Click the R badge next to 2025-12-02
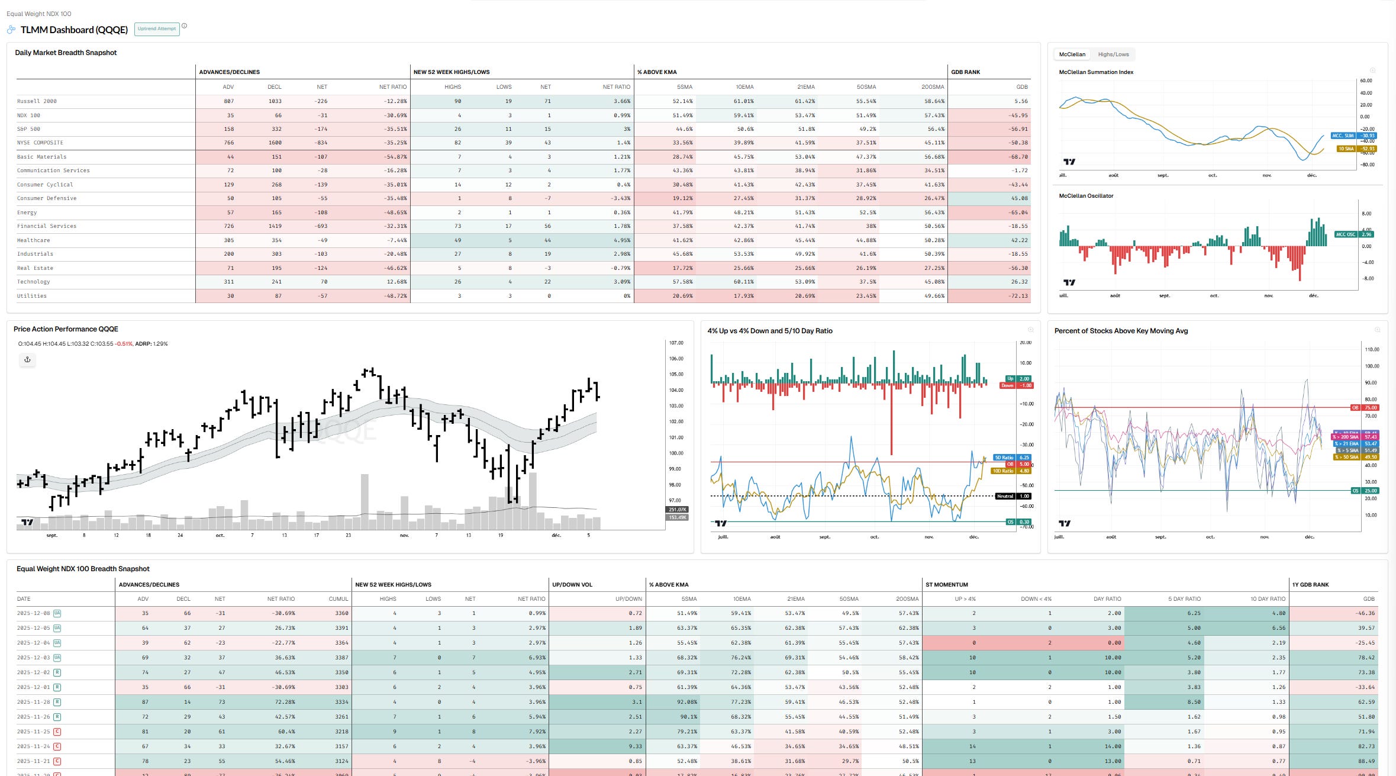The image size is (1396, 776). (x=57, y=672)
